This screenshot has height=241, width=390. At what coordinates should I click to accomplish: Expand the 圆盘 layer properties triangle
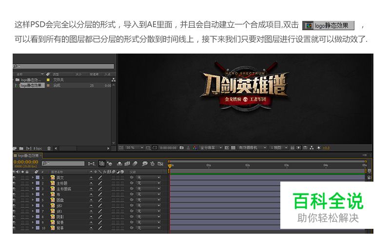click(x=33, y=200)
